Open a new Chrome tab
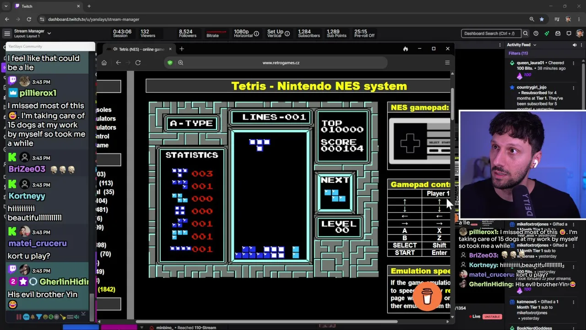The image size is (586, 330). [x=89, y=6]
